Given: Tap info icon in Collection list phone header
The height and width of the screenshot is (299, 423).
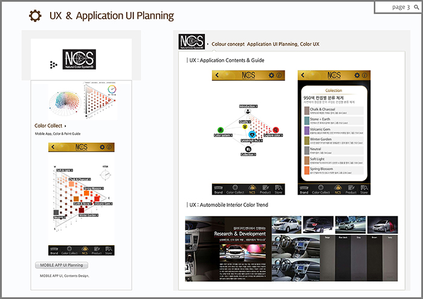Looking at the screenshot, I should tap(364, 76).
